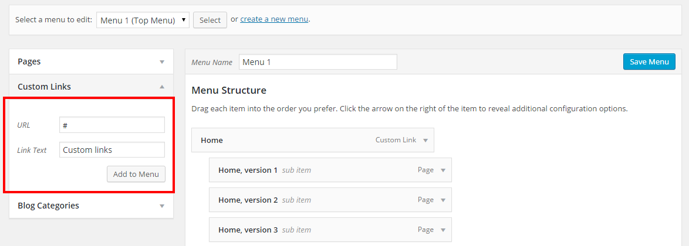This screenshot has width=689, height=246.
Task: Focus the URL input field
Action: point(112,125)
